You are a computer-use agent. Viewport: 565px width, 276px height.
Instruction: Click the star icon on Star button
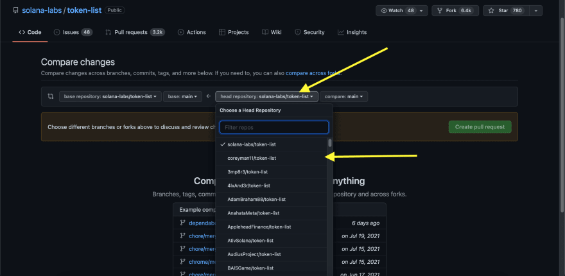pyautogui.click(x=491, y=10)
